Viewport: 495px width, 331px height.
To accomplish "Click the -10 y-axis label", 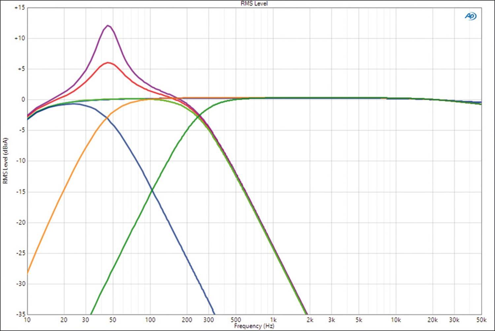I will (x=20, y=161).
